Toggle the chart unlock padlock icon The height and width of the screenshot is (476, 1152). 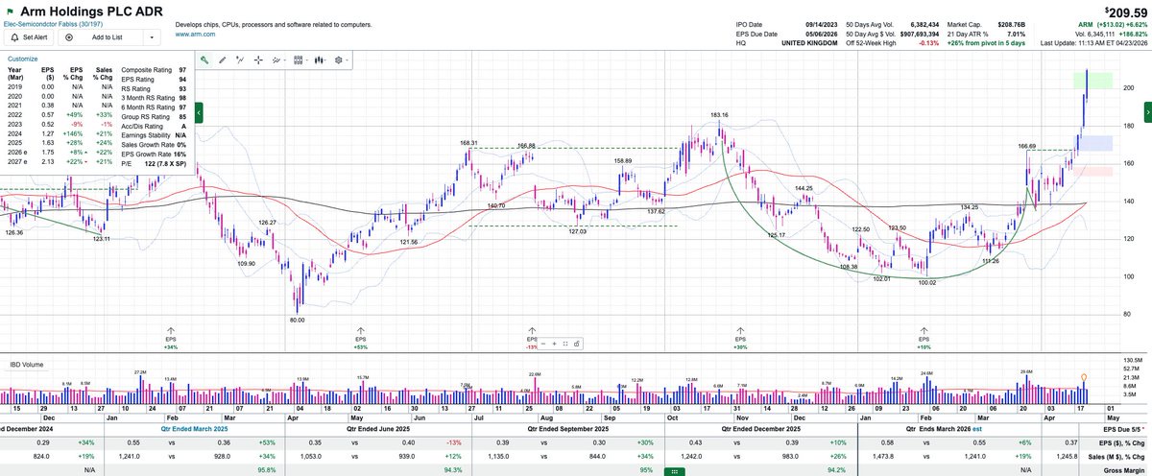click(x=577, y=344)
